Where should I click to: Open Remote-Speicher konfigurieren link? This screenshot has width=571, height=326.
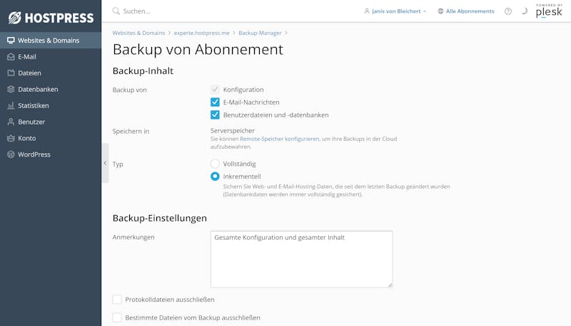279,139
